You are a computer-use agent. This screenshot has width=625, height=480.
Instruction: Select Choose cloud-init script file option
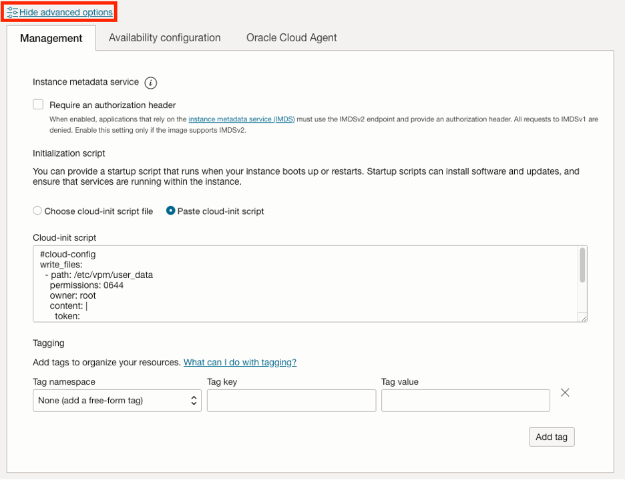(x=37, y=211)
